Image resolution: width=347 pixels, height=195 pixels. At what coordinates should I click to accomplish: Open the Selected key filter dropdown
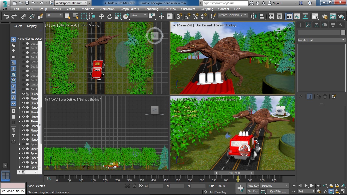[x=275, y=186]
